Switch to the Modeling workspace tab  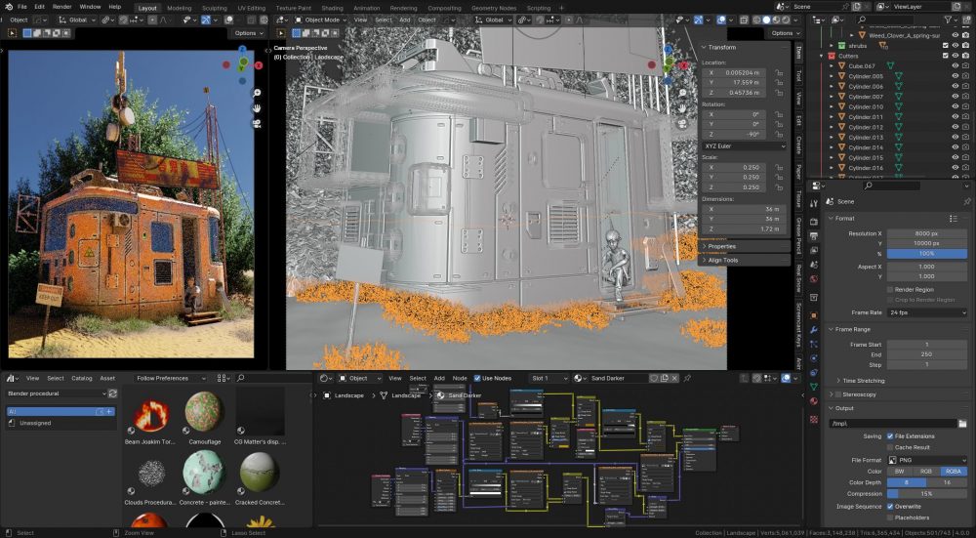(180, 8)
